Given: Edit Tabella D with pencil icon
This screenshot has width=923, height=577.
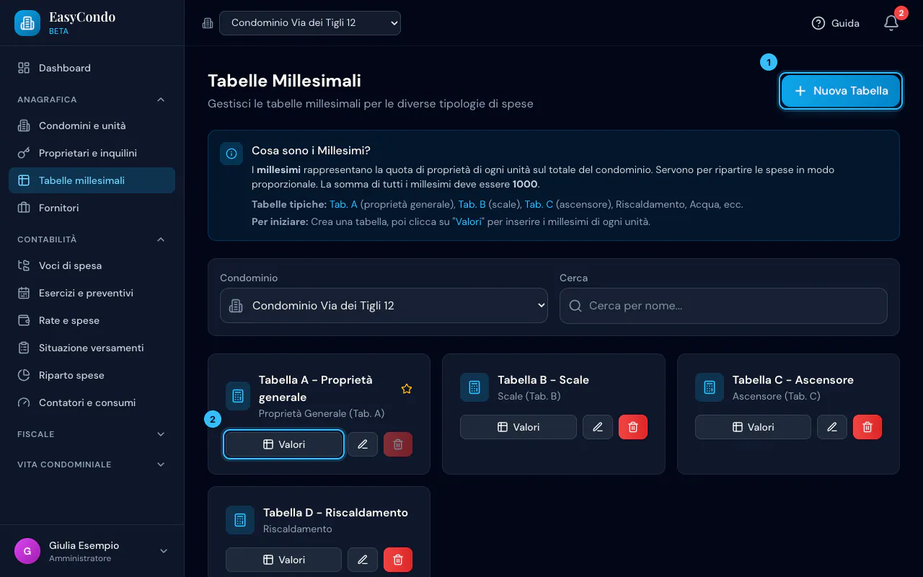Looking at the screenshot, I should [363, 560].
